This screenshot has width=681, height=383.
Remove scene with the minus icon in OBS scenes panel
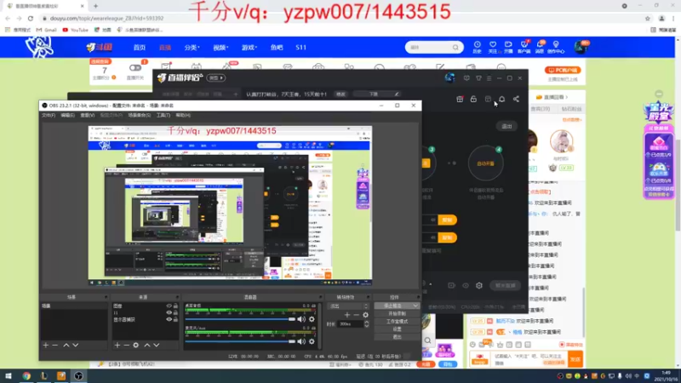pos(54,346)
